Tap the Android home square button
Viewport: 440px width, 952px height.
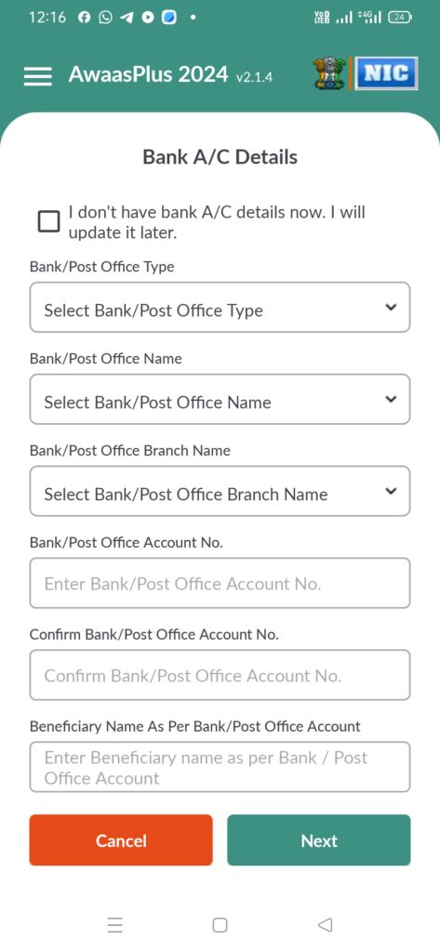point(220,925)
